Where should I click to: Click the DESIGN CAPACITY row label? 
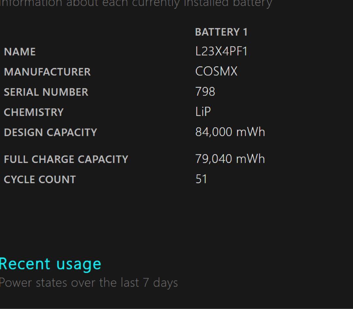(50, 132)
